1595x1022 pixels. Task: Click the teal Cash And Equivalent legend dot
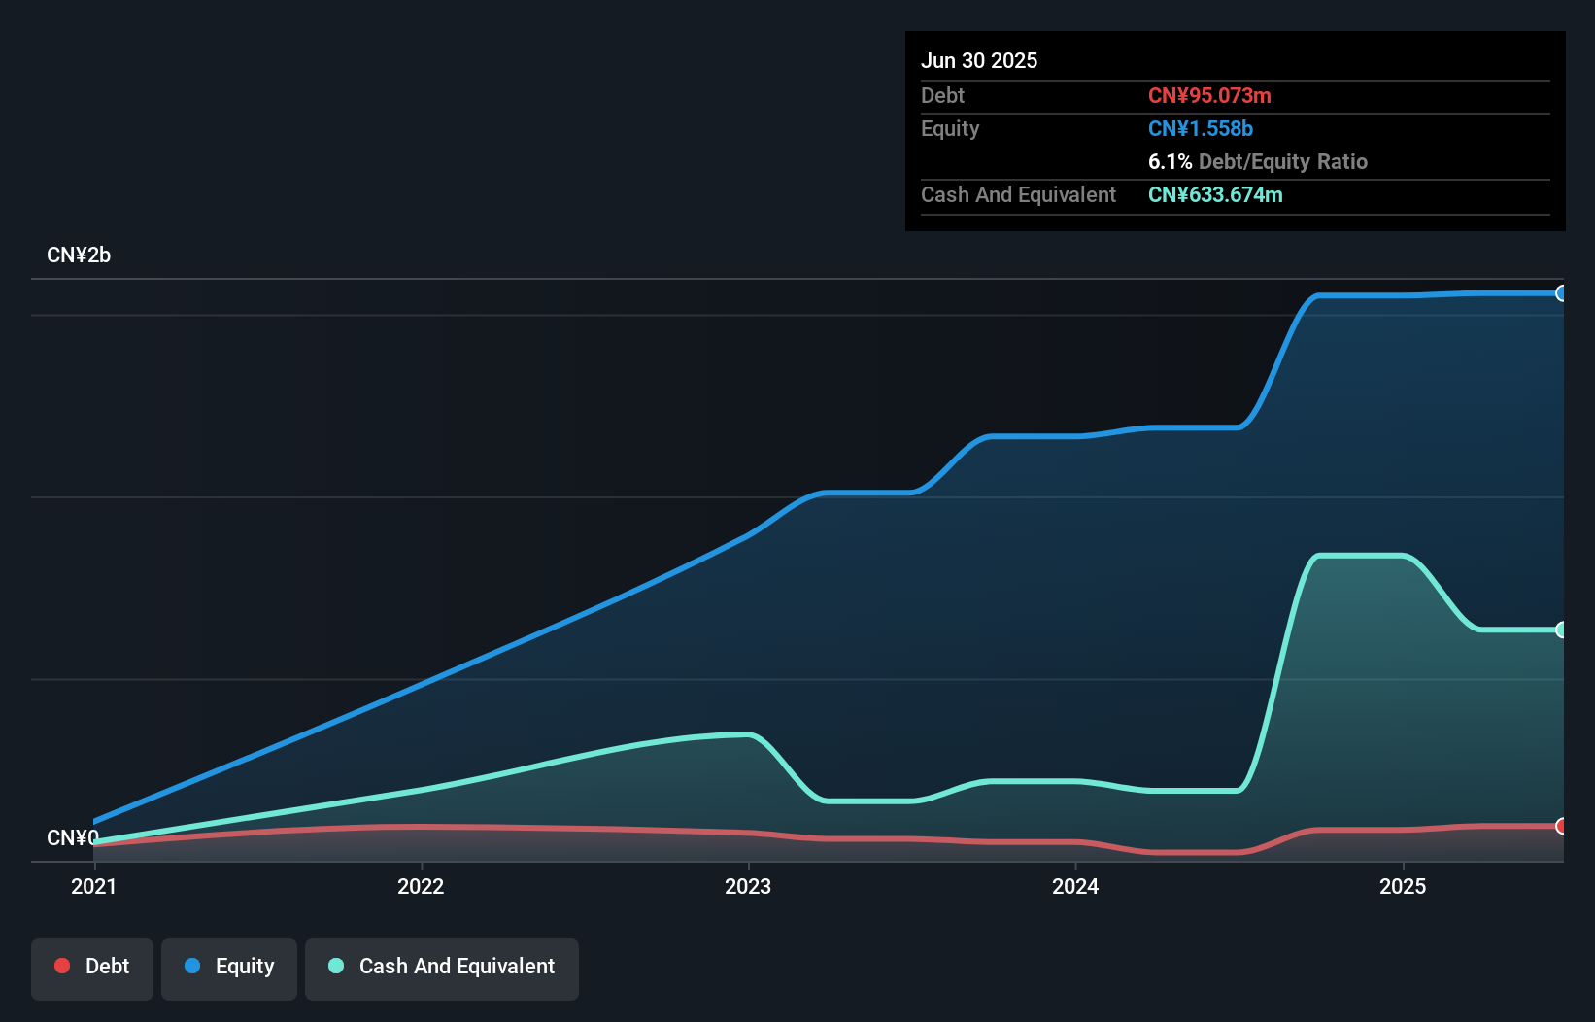click(x=336, y=966)
